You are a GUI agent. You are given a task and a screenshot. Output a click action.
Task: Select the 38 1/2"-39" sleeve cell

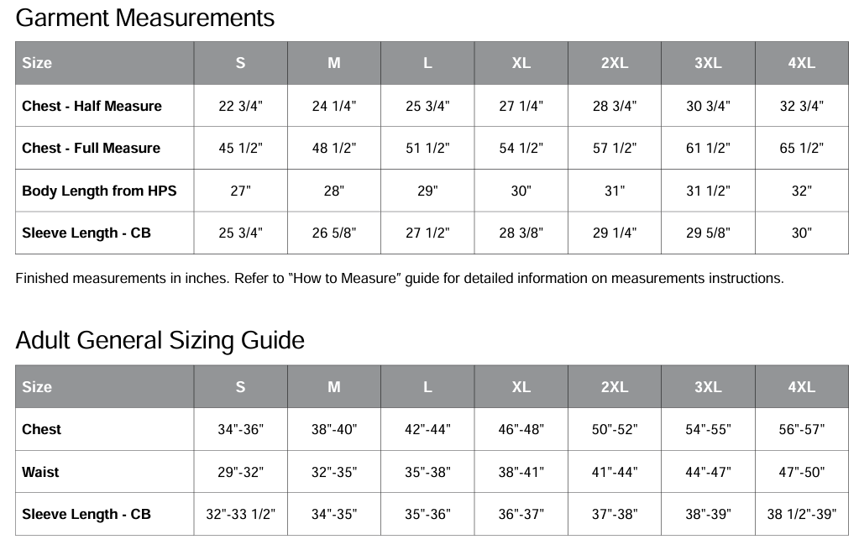[x=801, y=514]
